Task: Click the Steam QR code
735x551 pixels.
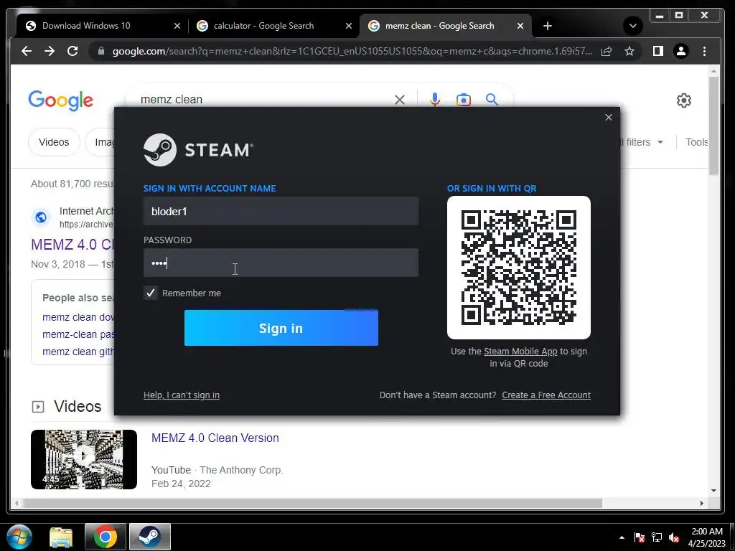Action: (x=519, y=268)
